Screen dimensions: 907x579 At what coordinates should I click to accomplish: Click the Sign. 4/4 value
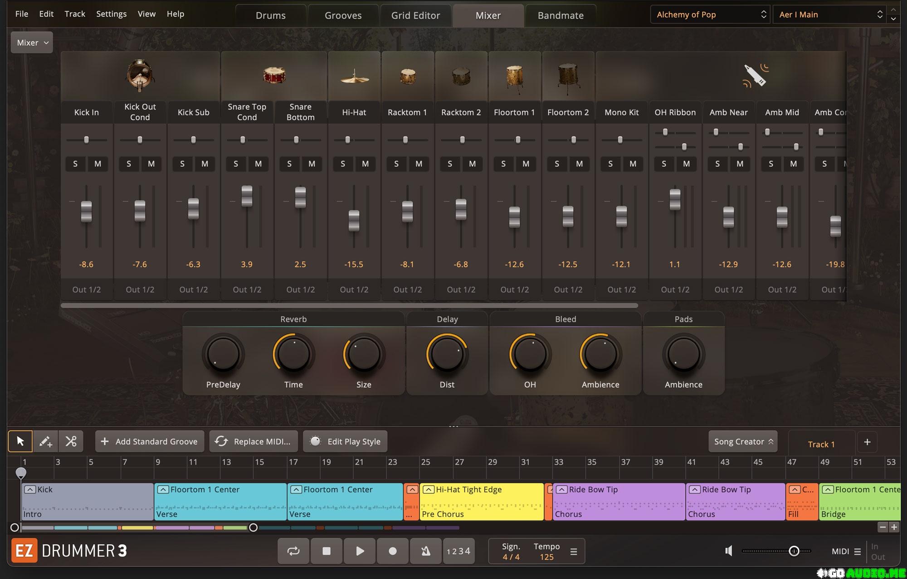click(x=511, y=557)
